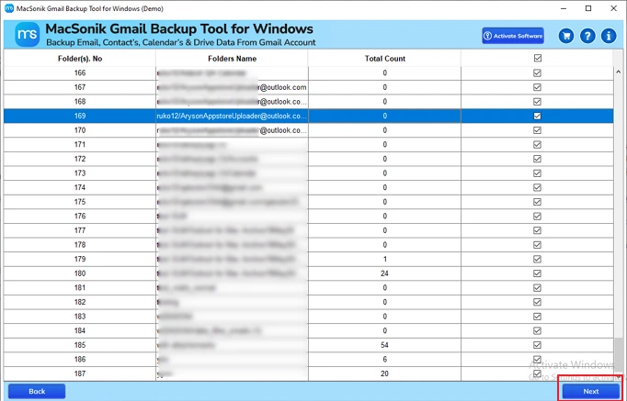Maximize the MacSonik window

tap(588, 8)
